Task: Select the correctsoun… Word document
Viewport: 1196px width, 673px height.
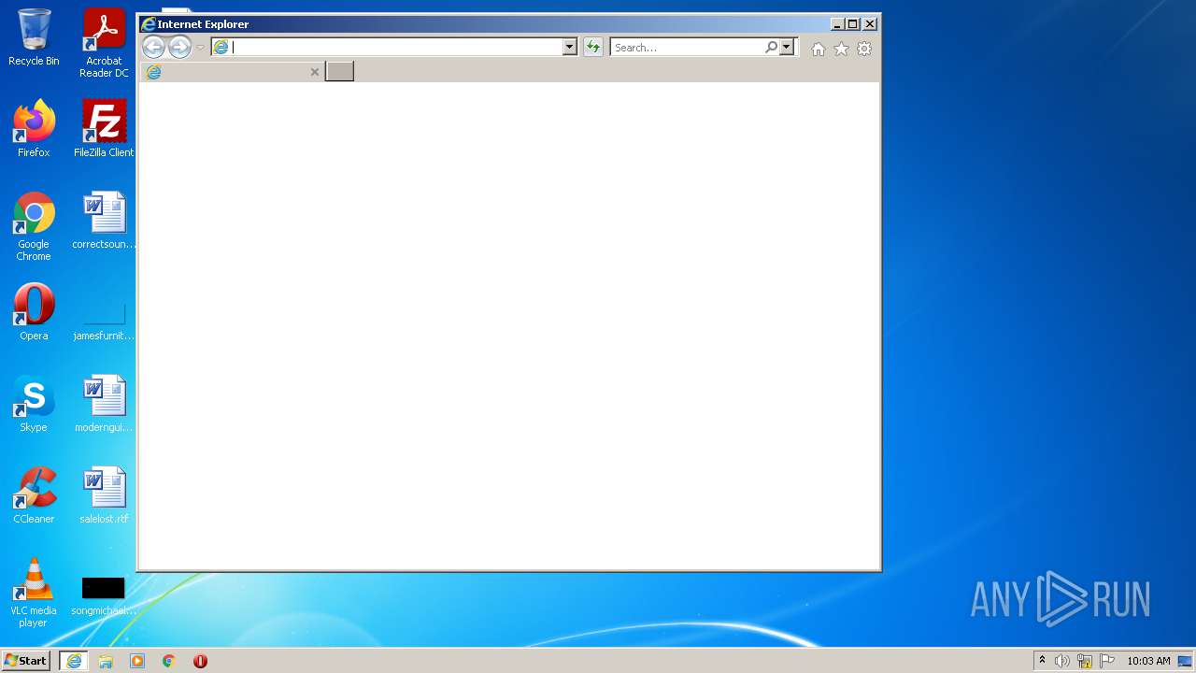Action: tap(104, 221)
